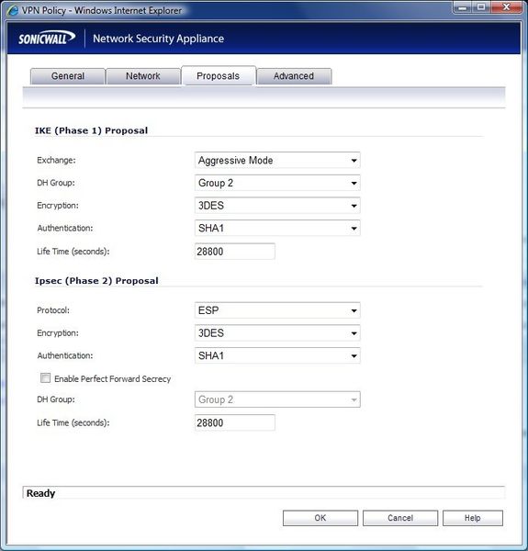Viewport: 528px width, 551px height.
Task: Close the VPN Policy window
Action: pyautogui.click(x=506, y=7)
